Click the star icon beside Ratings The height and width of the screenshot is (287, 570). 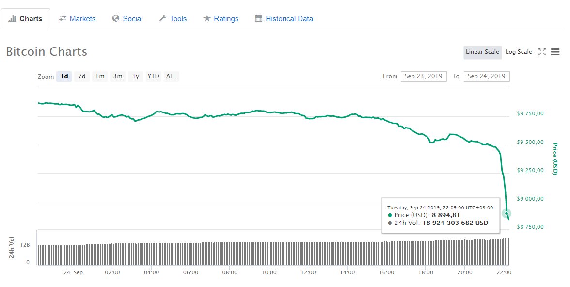(207, 18)
